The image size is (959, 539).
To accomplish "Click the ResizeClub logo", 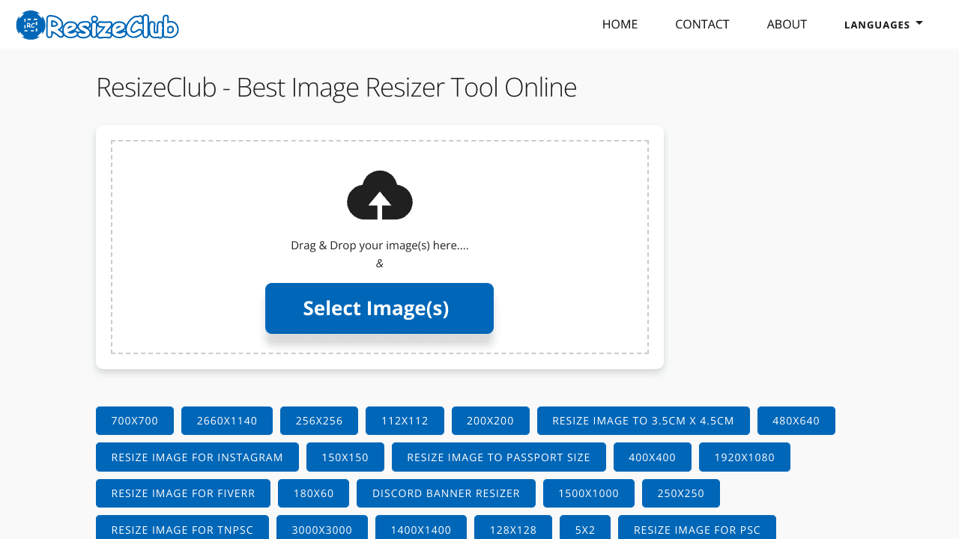I will [97, 25].
